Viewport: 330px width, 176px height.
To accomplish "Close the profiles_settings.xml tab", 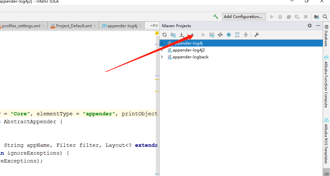I will pyautogui.click(x=43, y=26).
